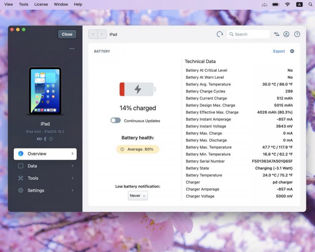Expand the Data section in the sidebar
This screenshot has width=315, height=252.
pyautogui.click(x=45, y=166)
